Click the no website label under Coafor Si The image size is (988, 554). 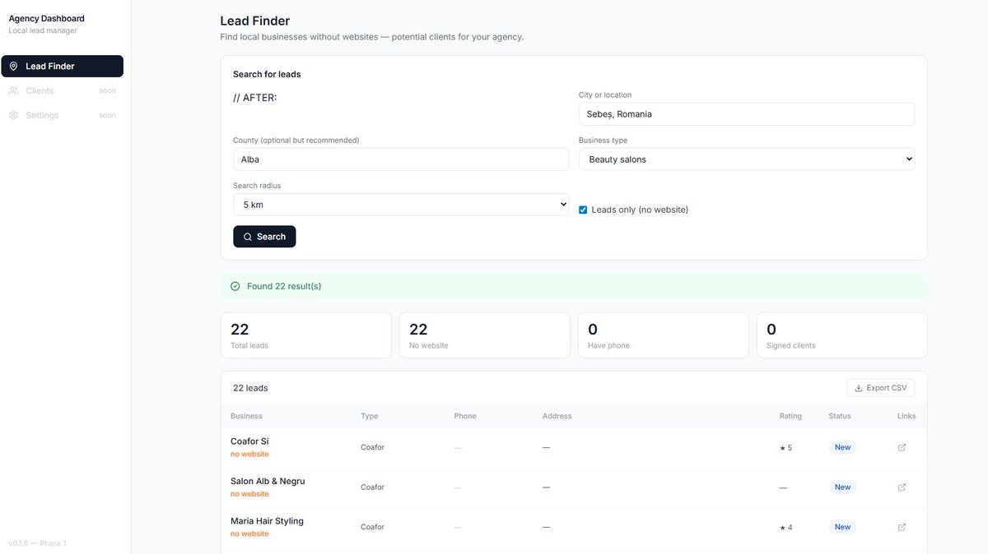[249, 454]
